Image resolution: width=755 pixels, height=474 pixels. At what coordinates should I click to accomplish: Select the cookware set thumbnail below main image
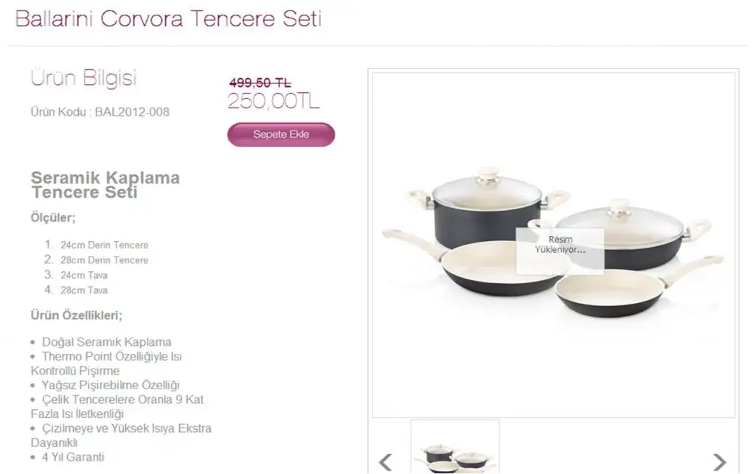click(455, 447)
